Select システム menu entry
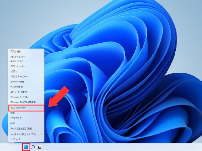This screenshot has height=151, width=202. (26, 71)
